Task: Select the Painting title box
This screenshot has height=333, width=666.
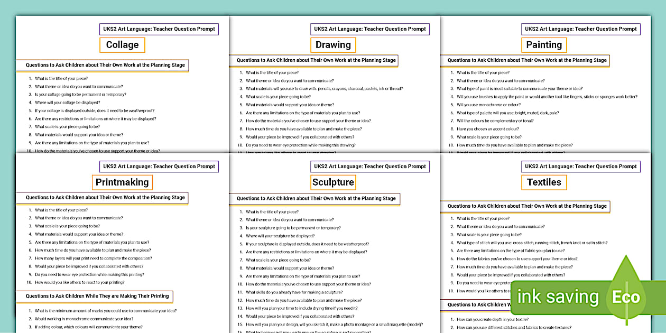Action: [544, 45]
